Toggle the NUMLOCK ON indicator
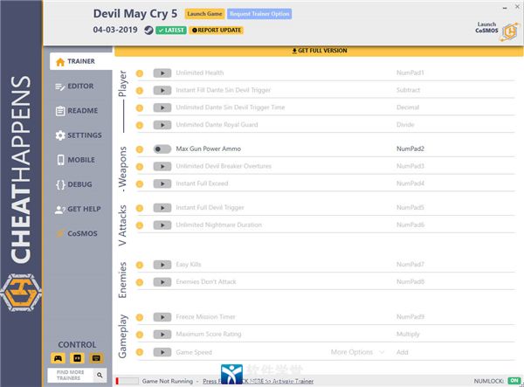The image size is (524, 387). (514, 381)
